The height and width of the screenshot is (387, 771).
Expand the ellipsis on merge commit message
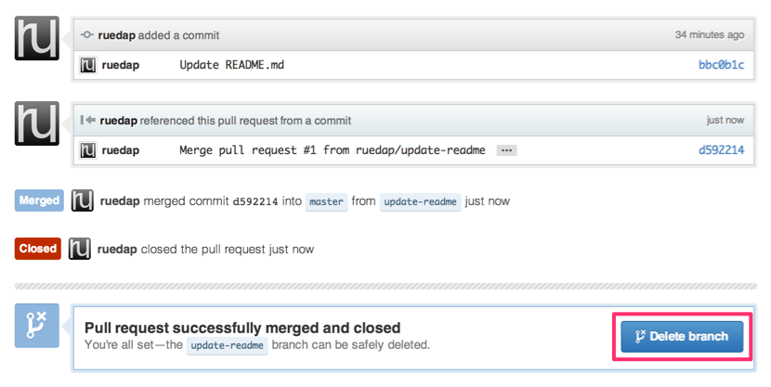(506, 150)
